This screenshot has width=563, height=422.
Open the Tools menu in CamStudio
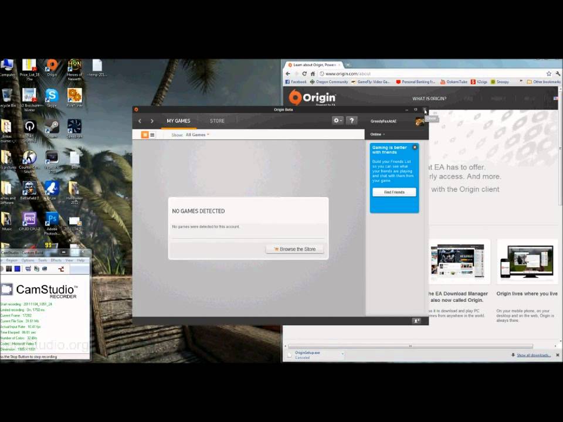coord(42,260)
